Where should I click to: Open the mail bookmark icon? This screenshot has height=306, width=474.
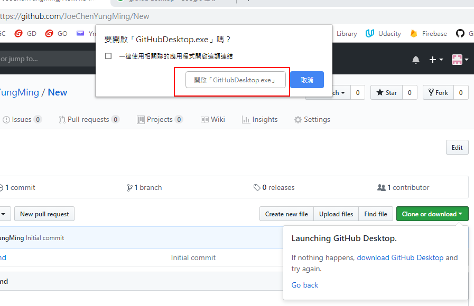[80, 33]
